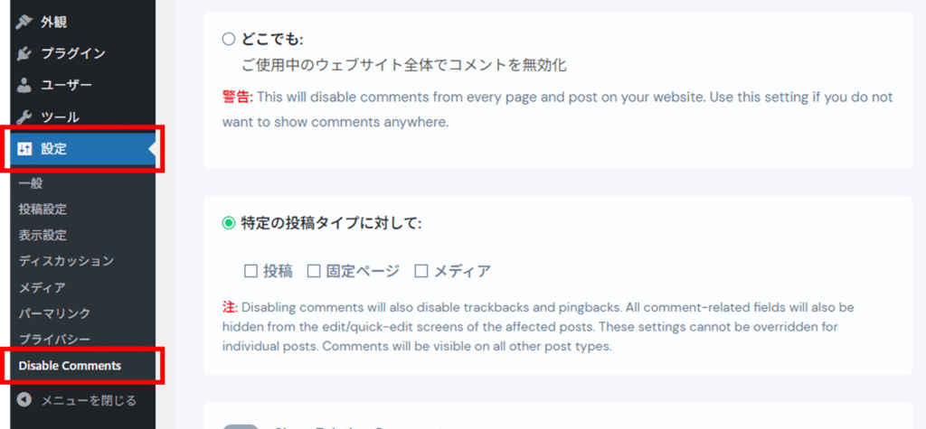Go to 表示設定 in settings
Viewport: 926px width, 429px height.
43,236
